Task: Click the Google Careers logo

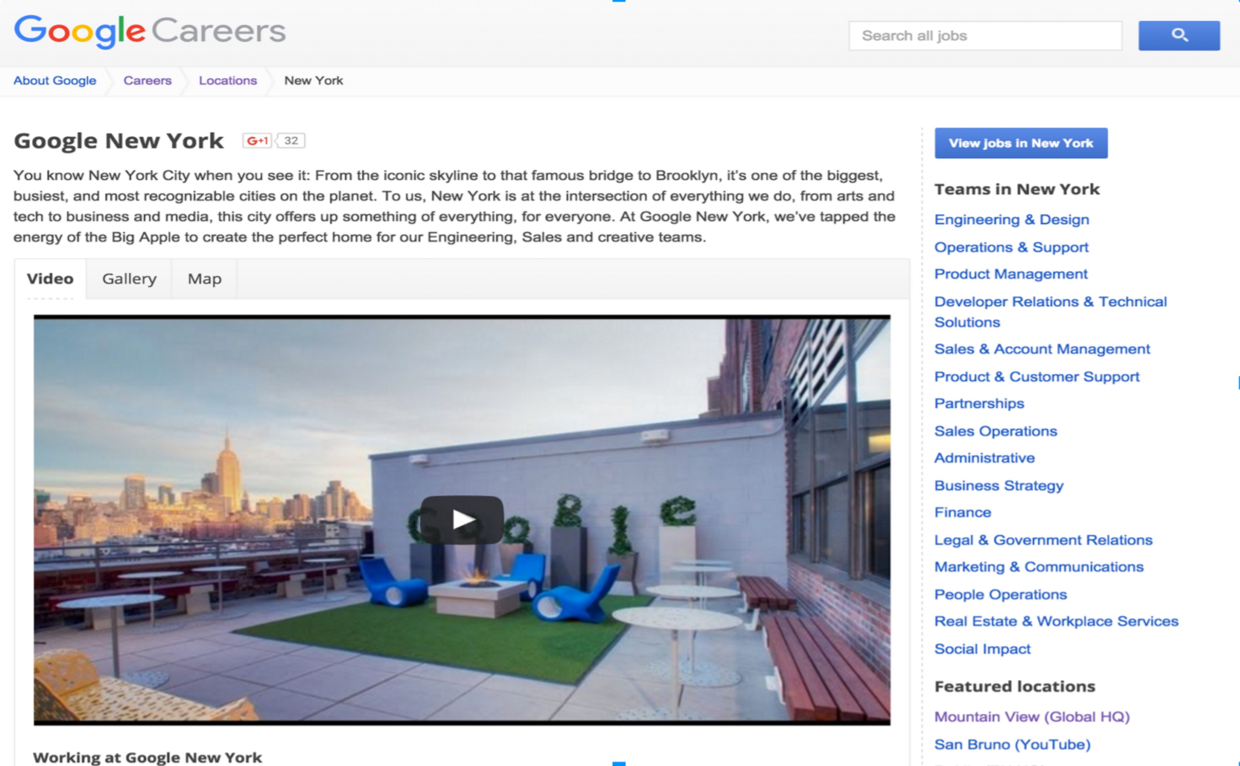Action: coord(150,31)
